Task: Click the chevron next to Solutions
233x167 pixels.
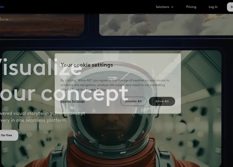Action: [x=172, y=7]
